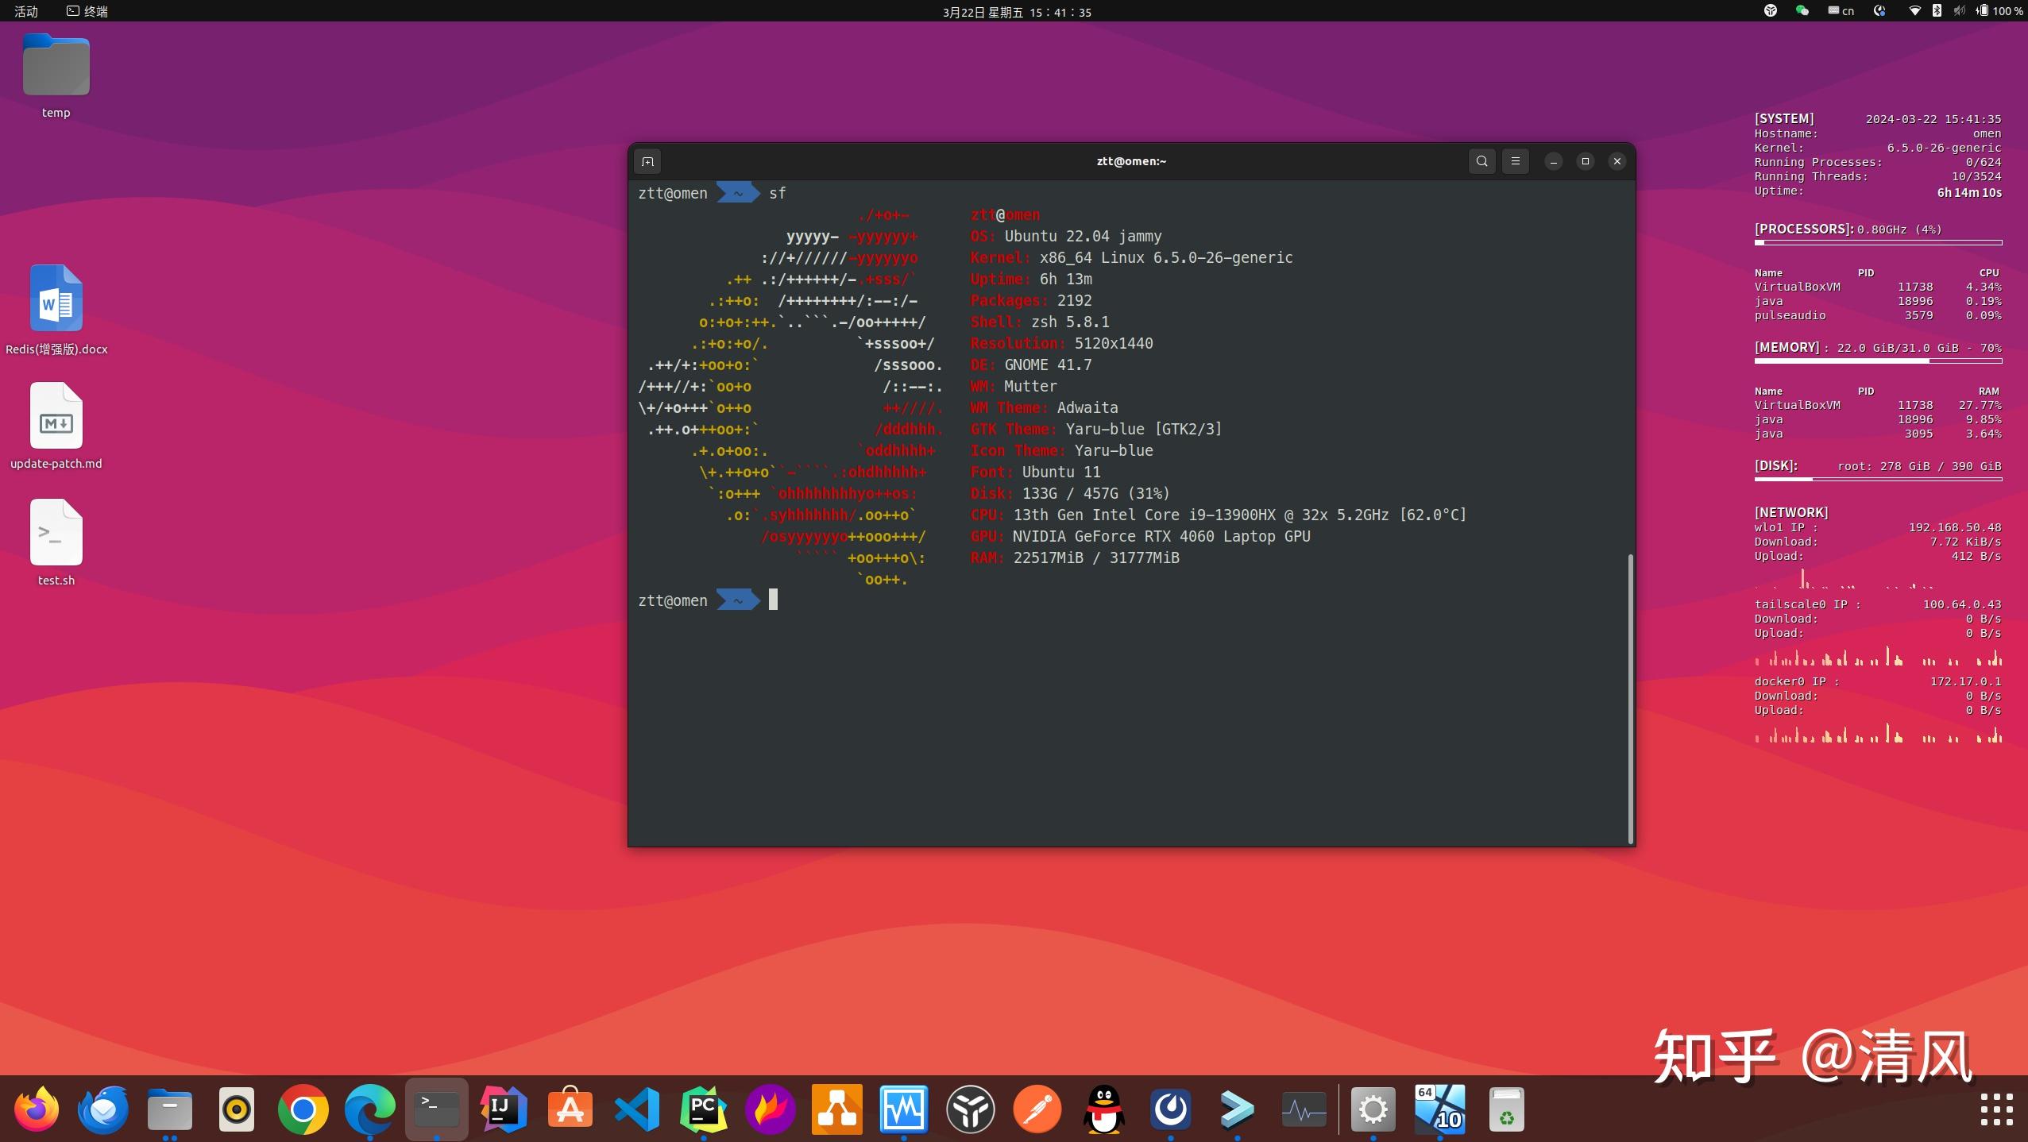The image size is (2028, 1142).
Task: Show all applications grid
Action: (1995, 1109)
